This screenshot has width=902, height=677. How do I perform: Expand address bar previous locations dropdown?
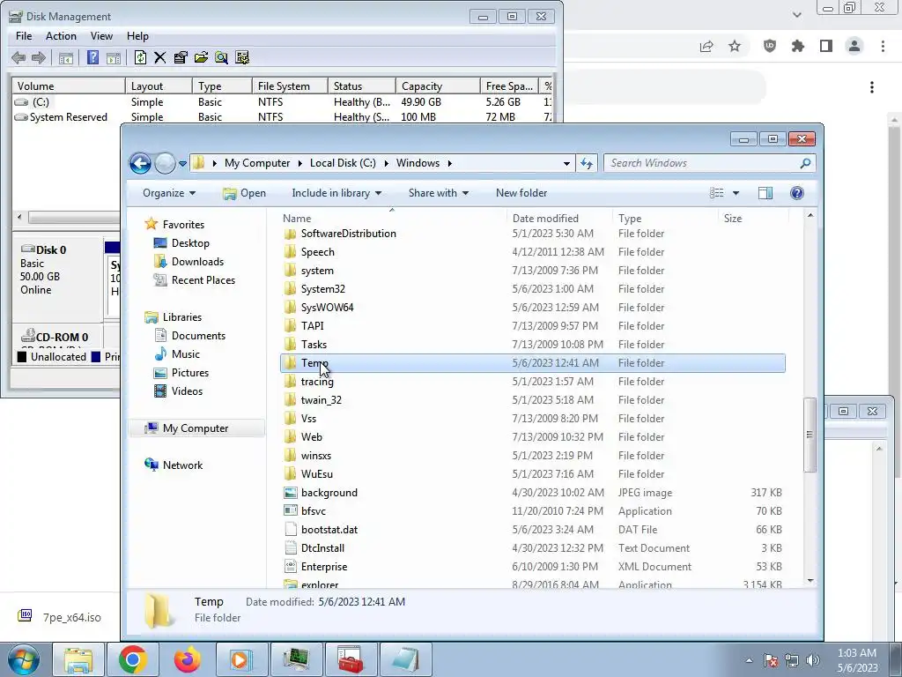[x=566, y=163]
